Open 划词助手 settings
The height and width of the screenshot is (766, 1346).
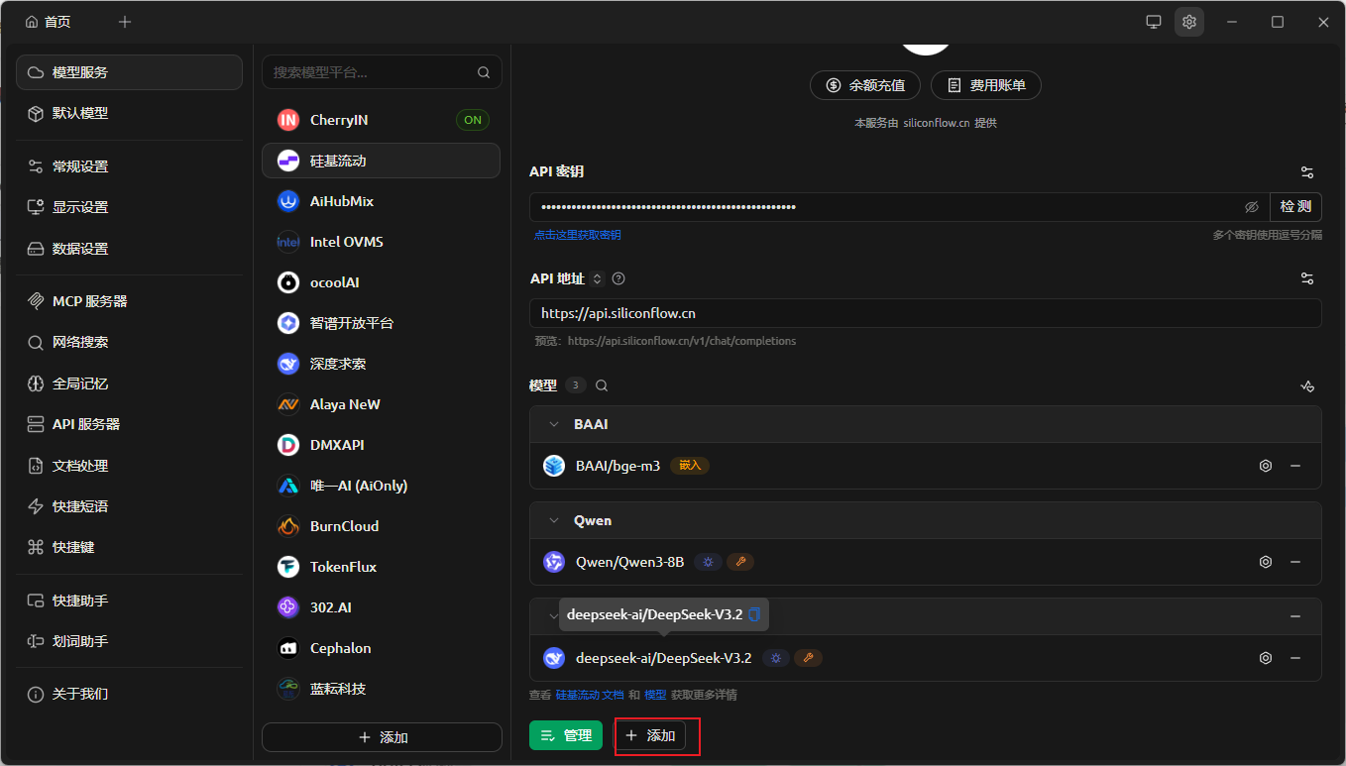[x=129, y=641]
